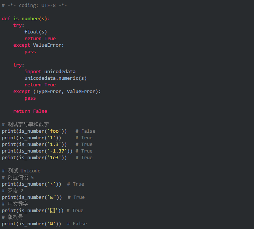Viewport: 254px width, 229px height.
Task: Click the print is_number('©') line
Action: (45, 224)
